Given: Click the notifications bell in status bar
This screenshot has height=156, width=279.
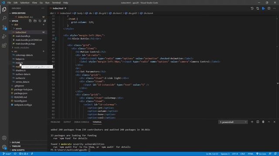Looking at the screenshot, I should (275, 154).
